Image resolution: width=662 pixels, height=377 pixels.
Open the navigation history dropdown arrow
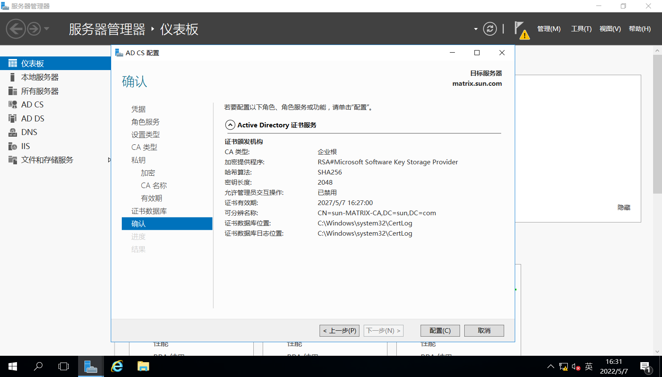tap(47, 29)
